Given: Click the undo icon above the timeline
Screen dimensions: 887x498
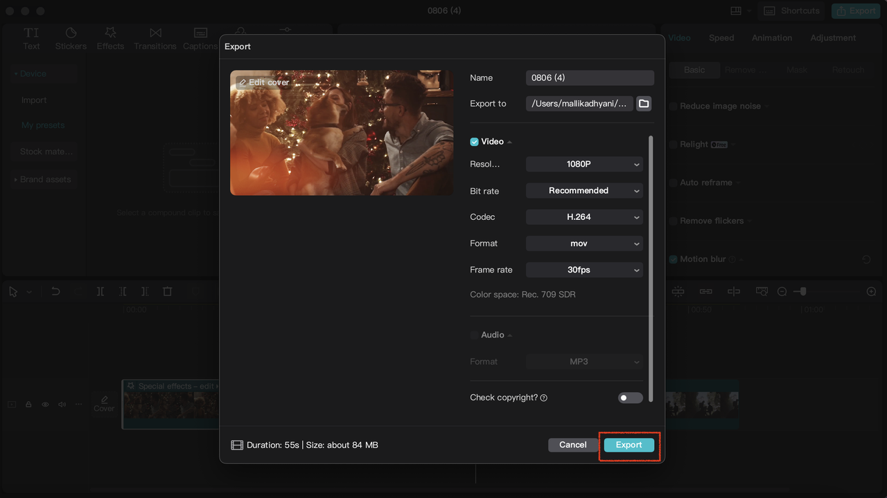Looking at the screenshot, I should 55,291.
